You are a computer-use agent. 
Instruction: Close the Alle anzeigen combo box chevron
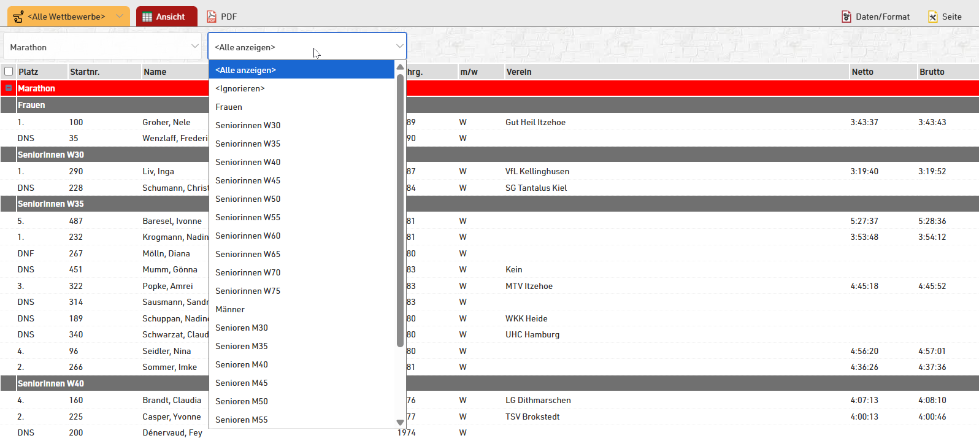point(399,47)
